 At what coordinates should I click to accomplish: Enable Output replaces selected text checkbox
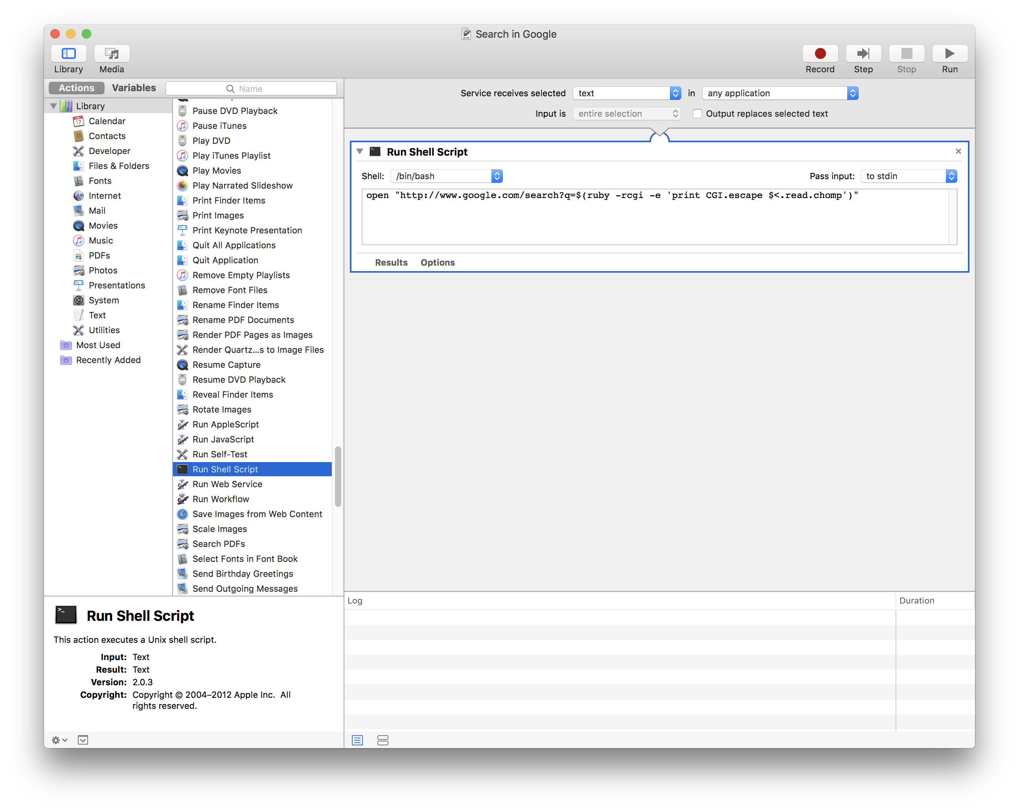pyautogui.click(x=697, y=114)
